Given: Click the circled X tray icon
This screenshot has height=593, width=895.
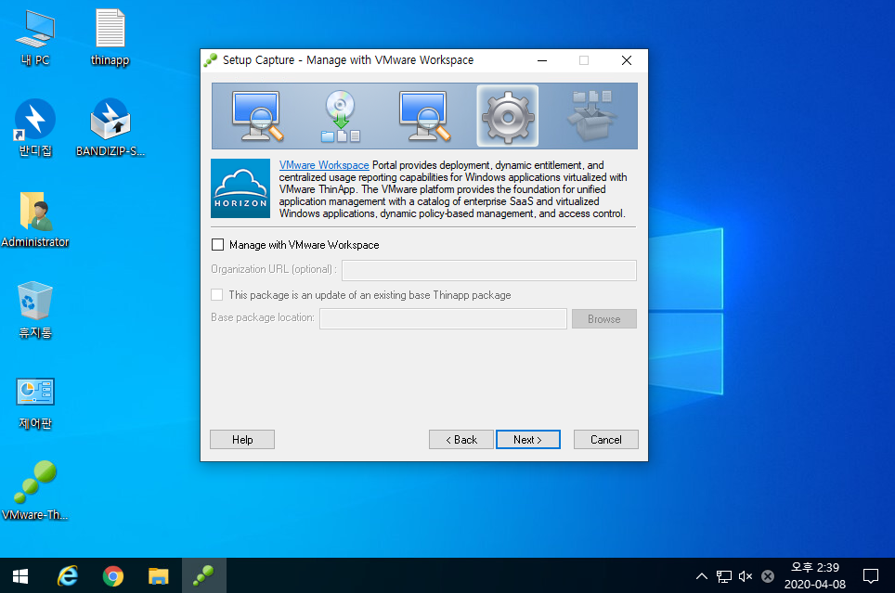Looking at the screenshot, I should (768, 576).
